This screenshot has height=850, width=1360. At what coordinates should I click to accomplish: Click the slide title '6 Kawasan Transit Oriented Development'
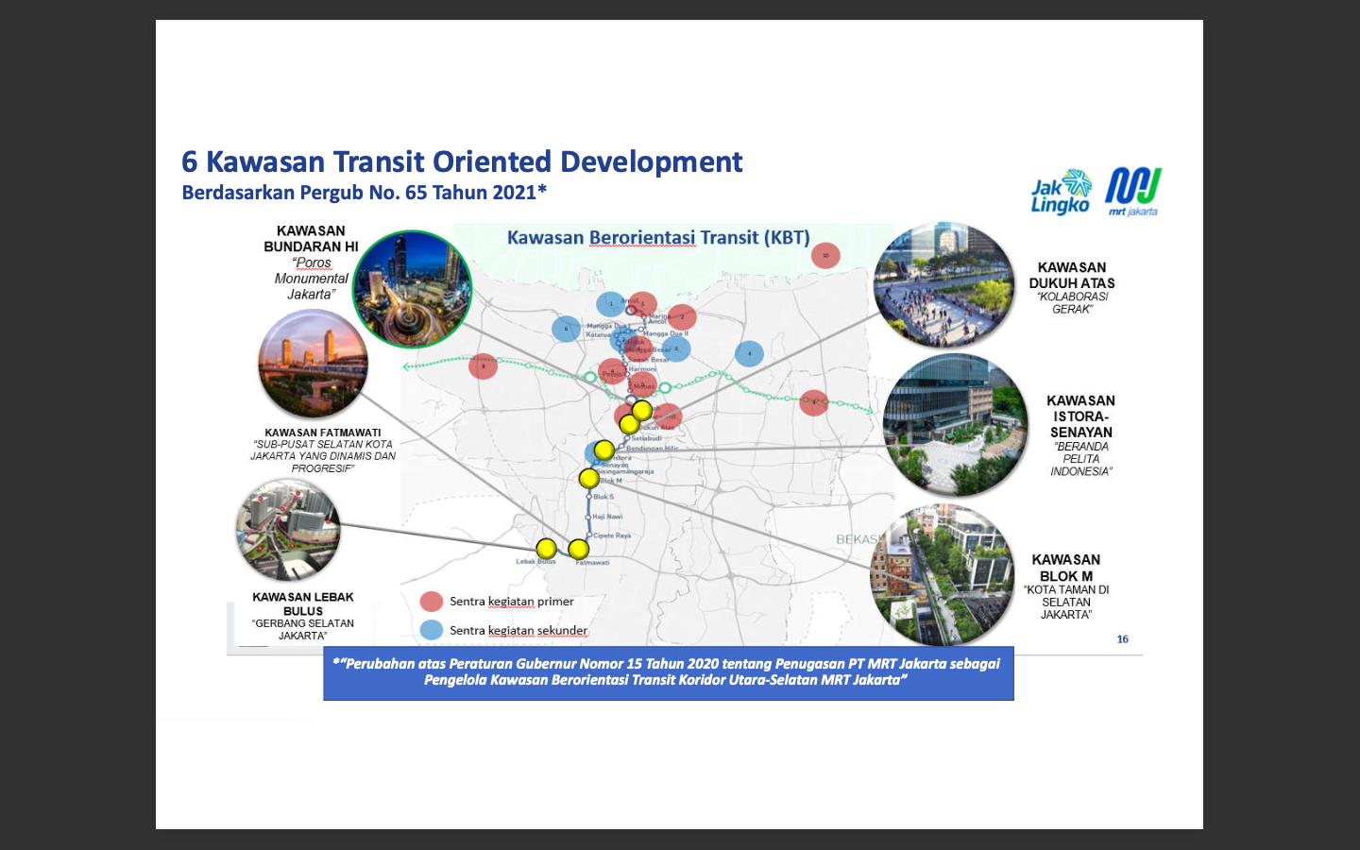(462, 161)
